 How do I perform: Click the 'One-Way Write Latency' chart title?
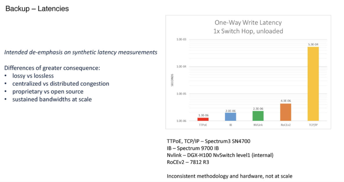pos(248,23)
